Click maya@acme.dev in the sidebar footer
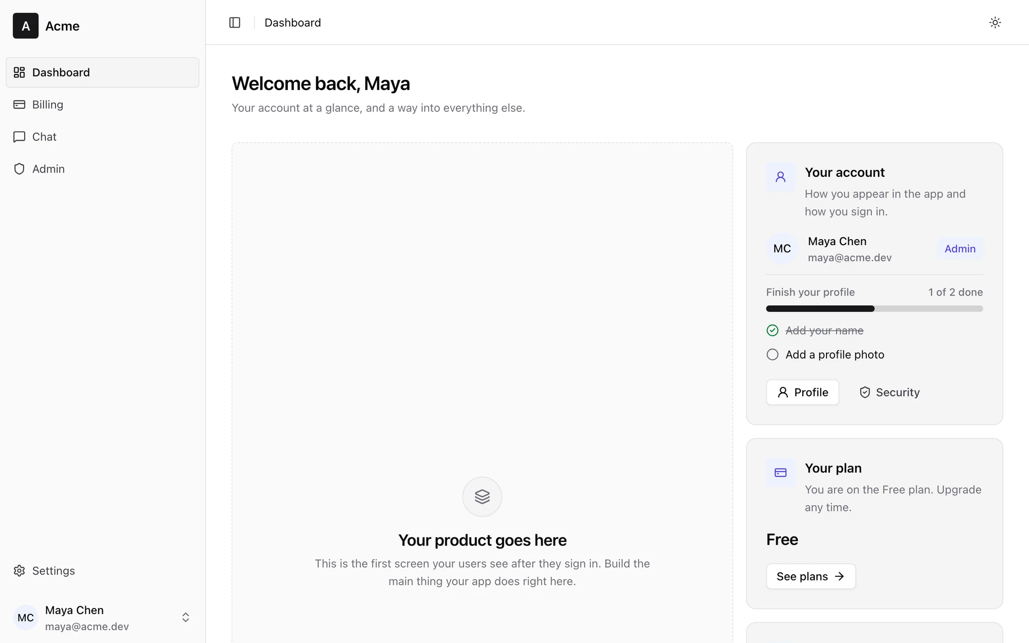1029x643 pixels. [x=87, y=626]
